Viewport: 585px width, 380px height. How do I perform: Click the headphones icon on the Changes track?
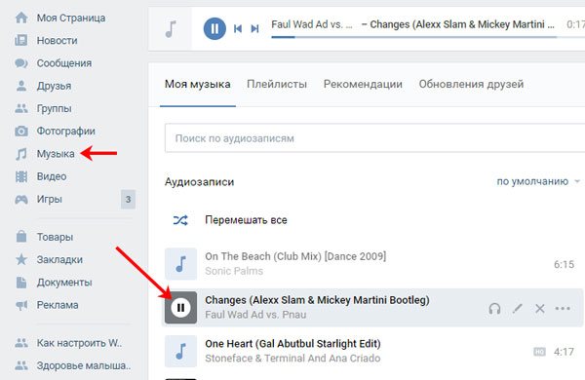pos(494,309)
